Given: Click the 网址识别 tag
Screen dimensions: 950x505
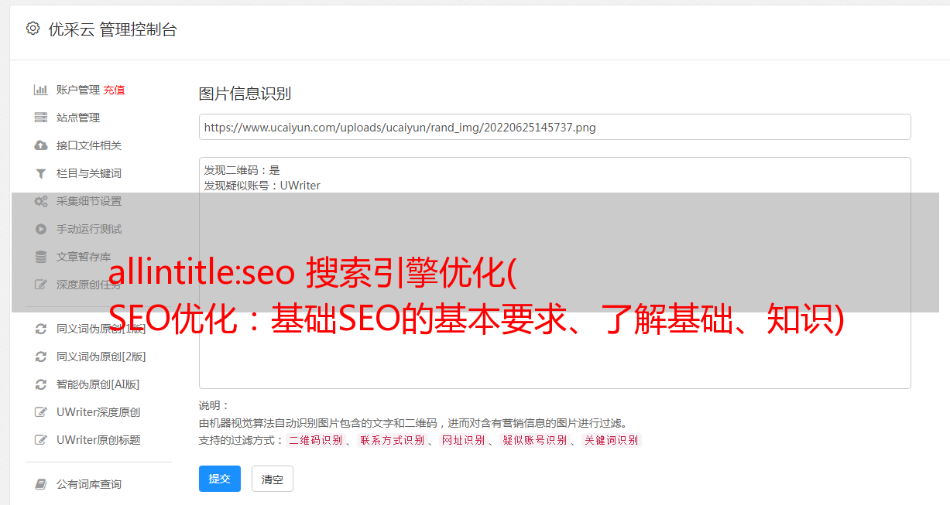Looking at the screenshot, I should coord(463,440).
